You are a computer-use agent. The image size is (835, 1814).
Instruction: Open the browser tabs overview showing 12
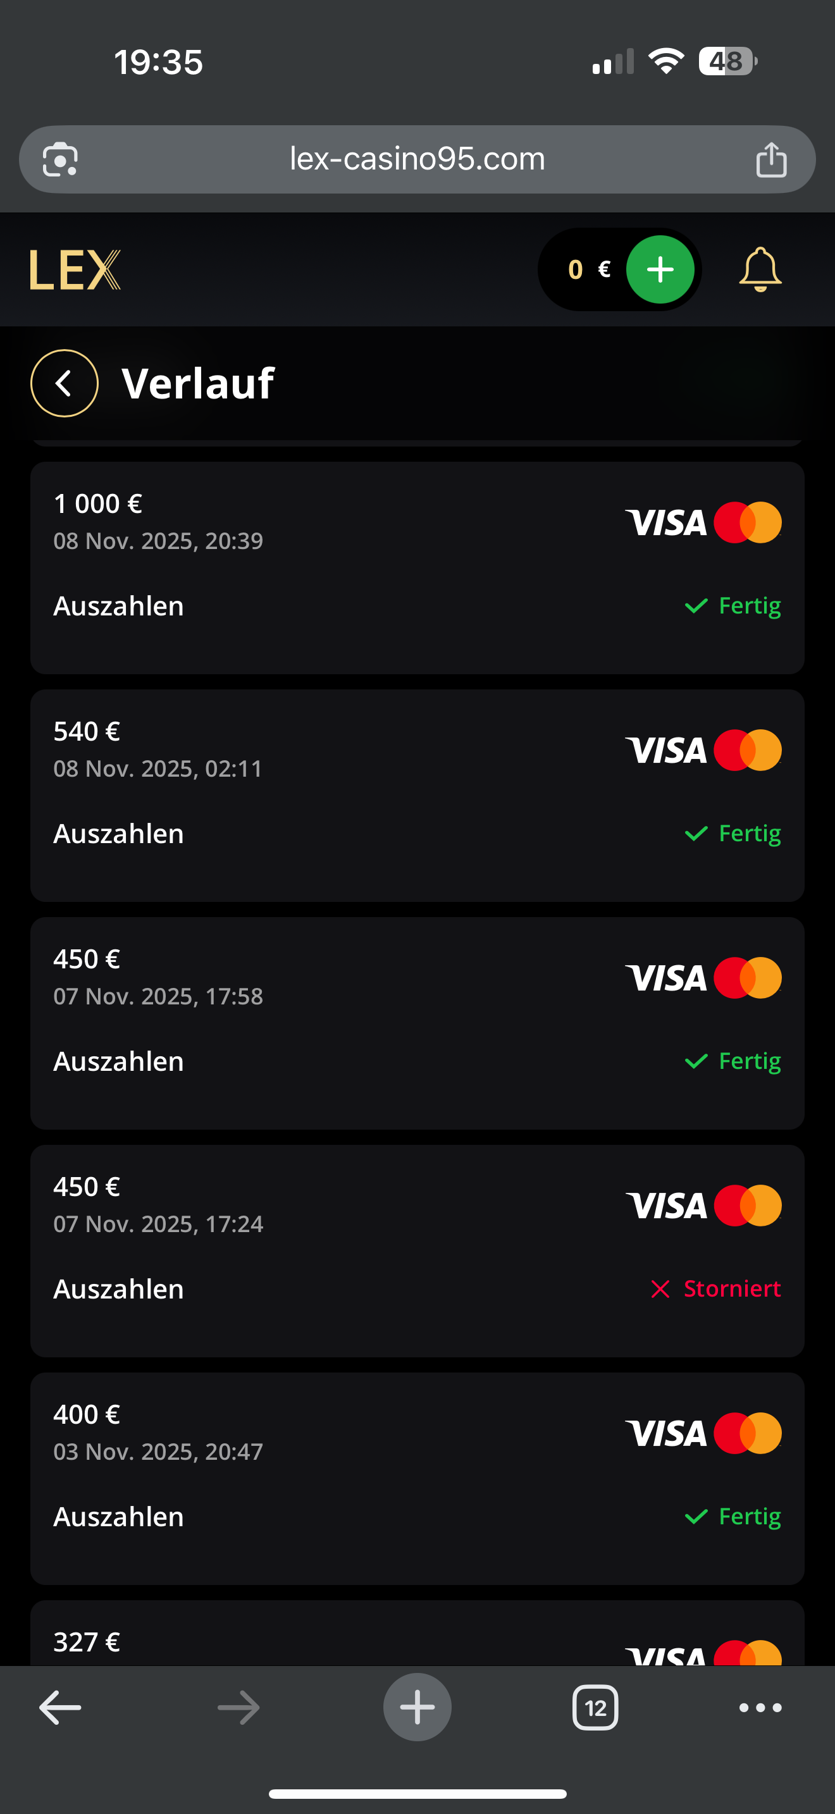pyautogui.click(x=595, y=1707)
